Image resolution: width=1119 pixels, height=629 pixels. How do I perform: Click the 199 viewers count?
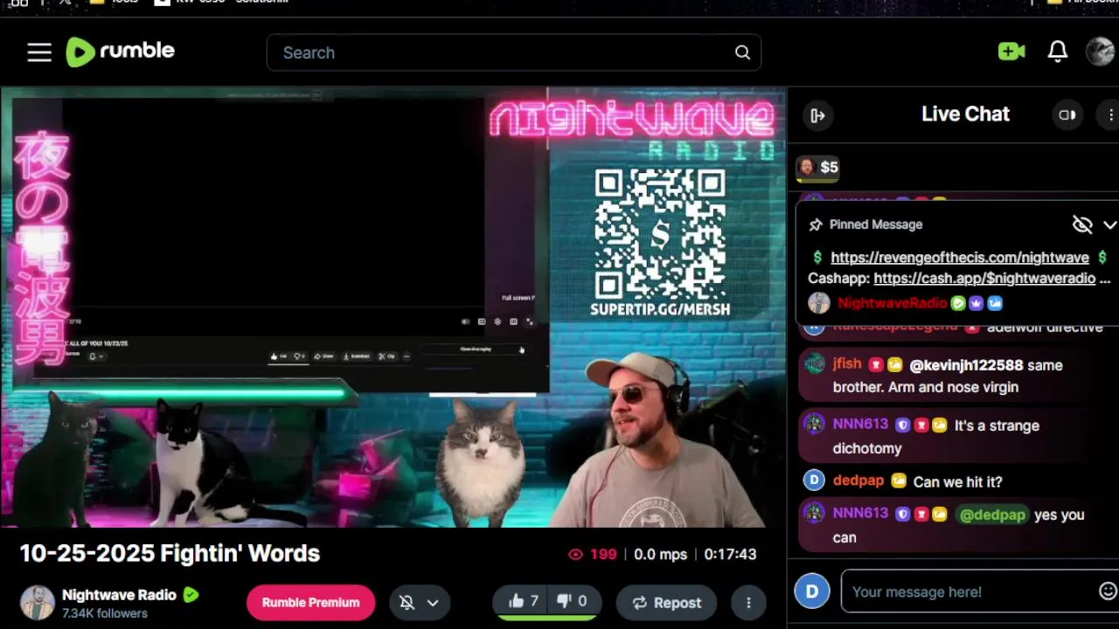(x=593, y=554)
